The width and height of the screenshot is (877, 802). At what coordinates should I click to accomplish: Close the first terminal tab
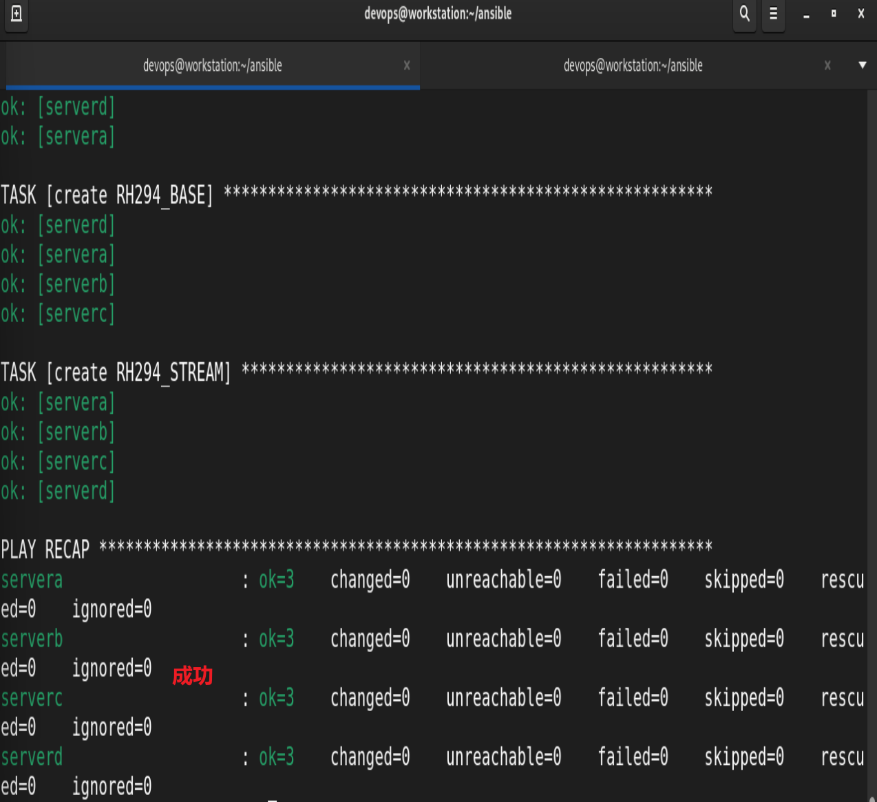pos(407,65)
